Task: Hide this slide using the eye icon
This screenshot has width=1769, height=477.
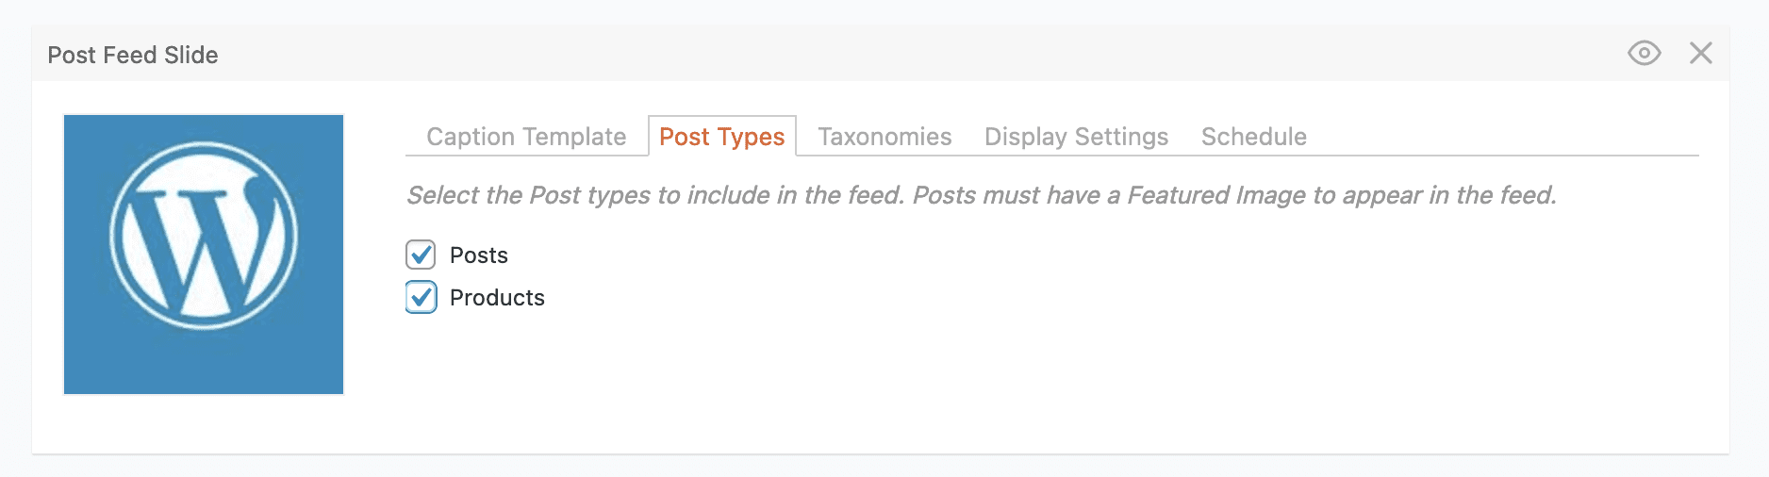Action: click(x=1644, y=54)
